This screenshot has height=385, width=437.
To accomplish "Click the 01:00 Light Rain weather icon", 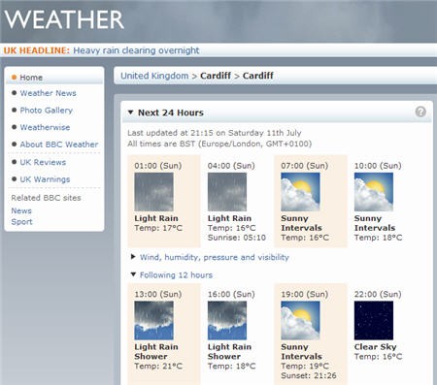I will point(153,192).
